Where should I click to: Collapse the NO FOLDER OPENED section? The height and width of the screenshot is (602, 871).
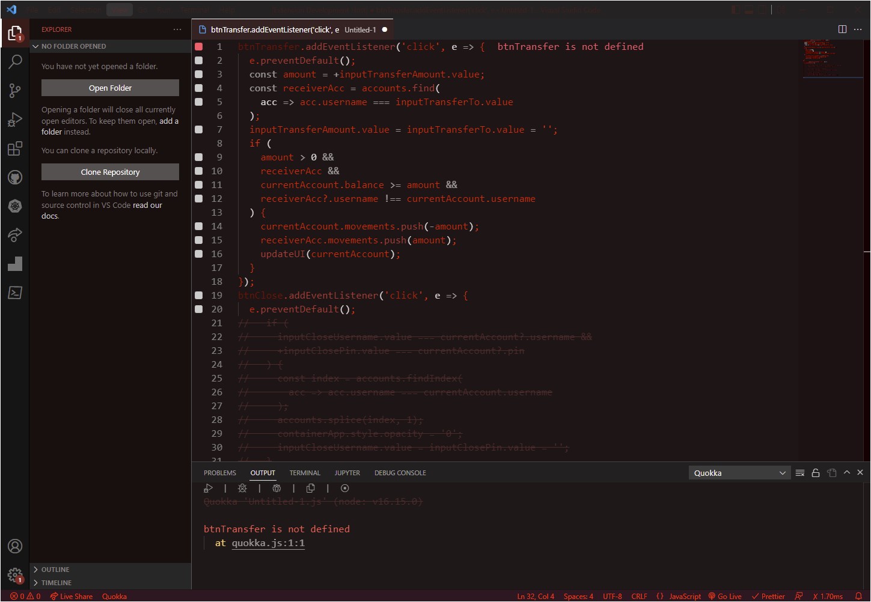111,46
